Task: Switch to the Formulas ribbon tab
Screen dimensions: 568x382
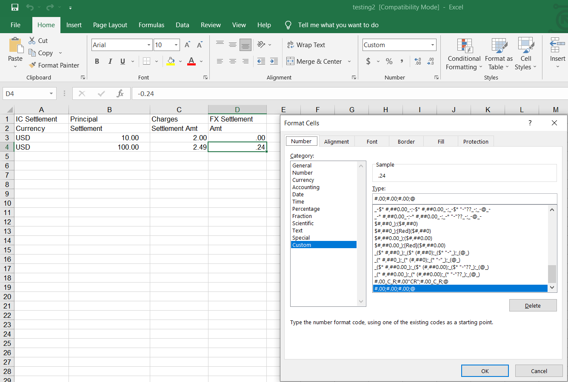Action: pyautogui.click(x=151, y=25)
